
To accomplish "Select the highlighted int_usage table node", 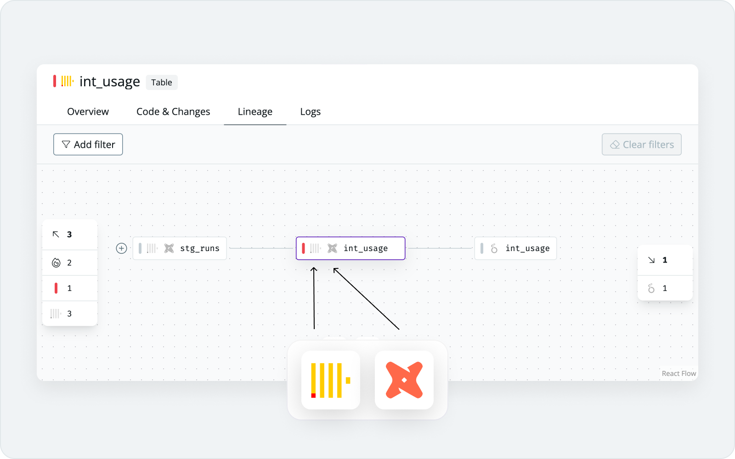I will coord(351,248).
